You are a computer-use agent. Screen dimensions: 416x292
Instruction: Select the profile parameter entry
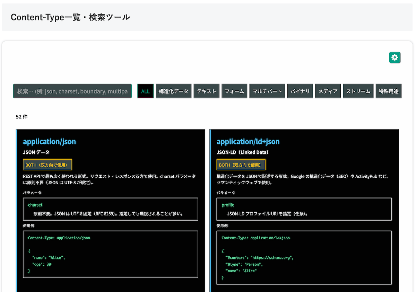[304, 209]
